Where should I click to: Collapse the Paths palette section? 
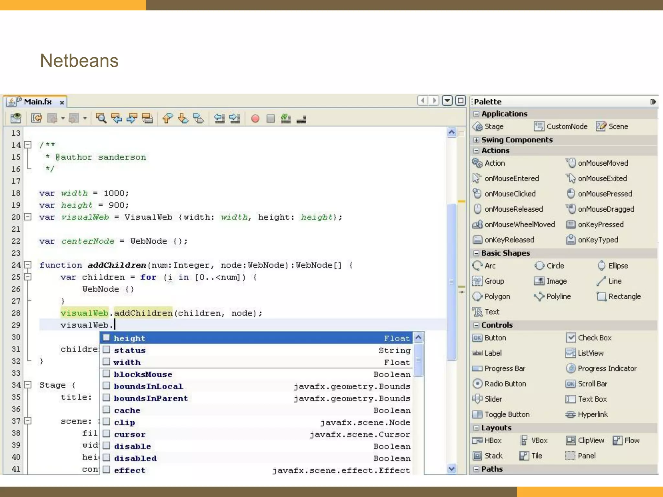click(476, 469)
